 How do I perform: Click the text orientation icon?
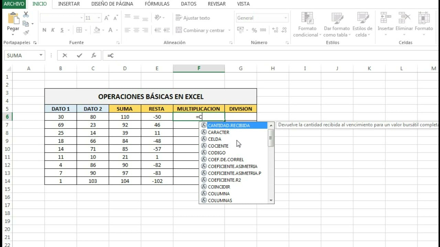pos(157,17)
